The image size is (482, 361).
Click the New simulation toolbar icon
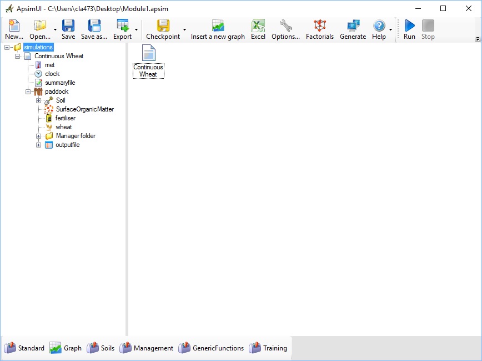pyautogui.click(x=14, y=26)
